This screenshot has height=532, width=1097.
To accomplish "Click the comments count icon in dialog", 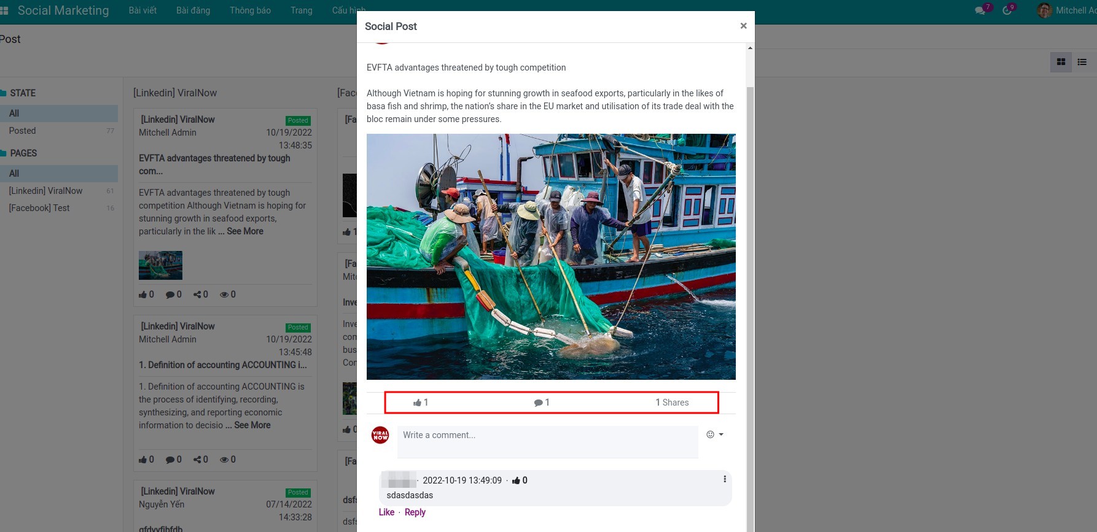I will (538, 403).
